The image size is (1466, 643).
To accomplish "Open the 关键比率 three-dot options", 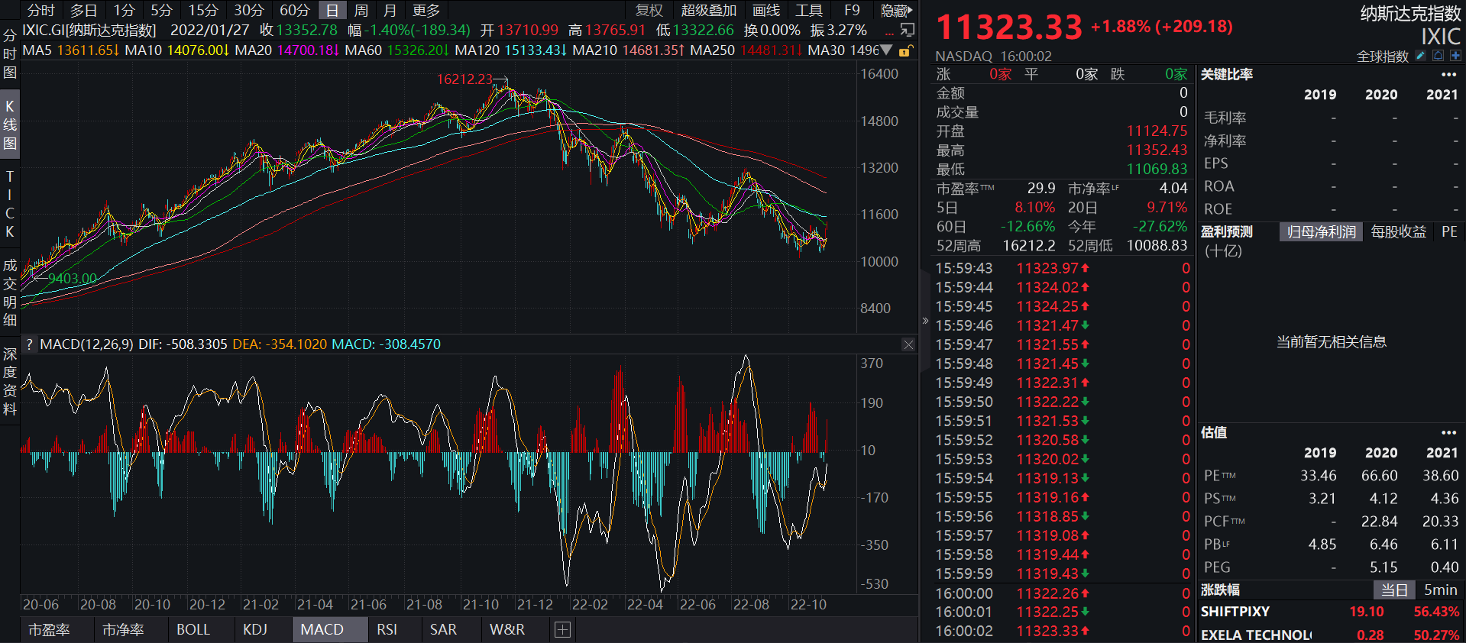I will click(x=1448, y=75).
